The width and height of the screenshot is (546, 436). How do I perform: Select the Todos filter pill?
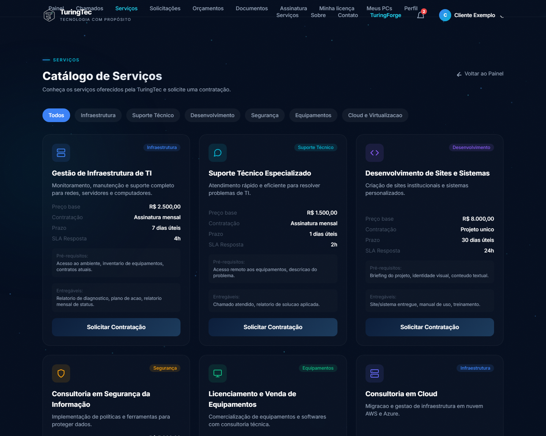56,115
